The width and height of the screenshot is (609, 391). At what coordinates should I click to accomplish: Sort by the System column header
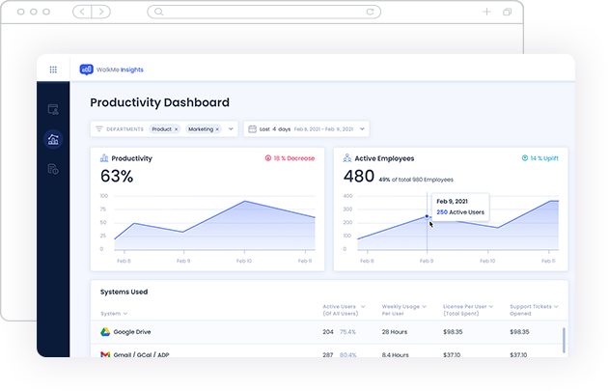114,313
